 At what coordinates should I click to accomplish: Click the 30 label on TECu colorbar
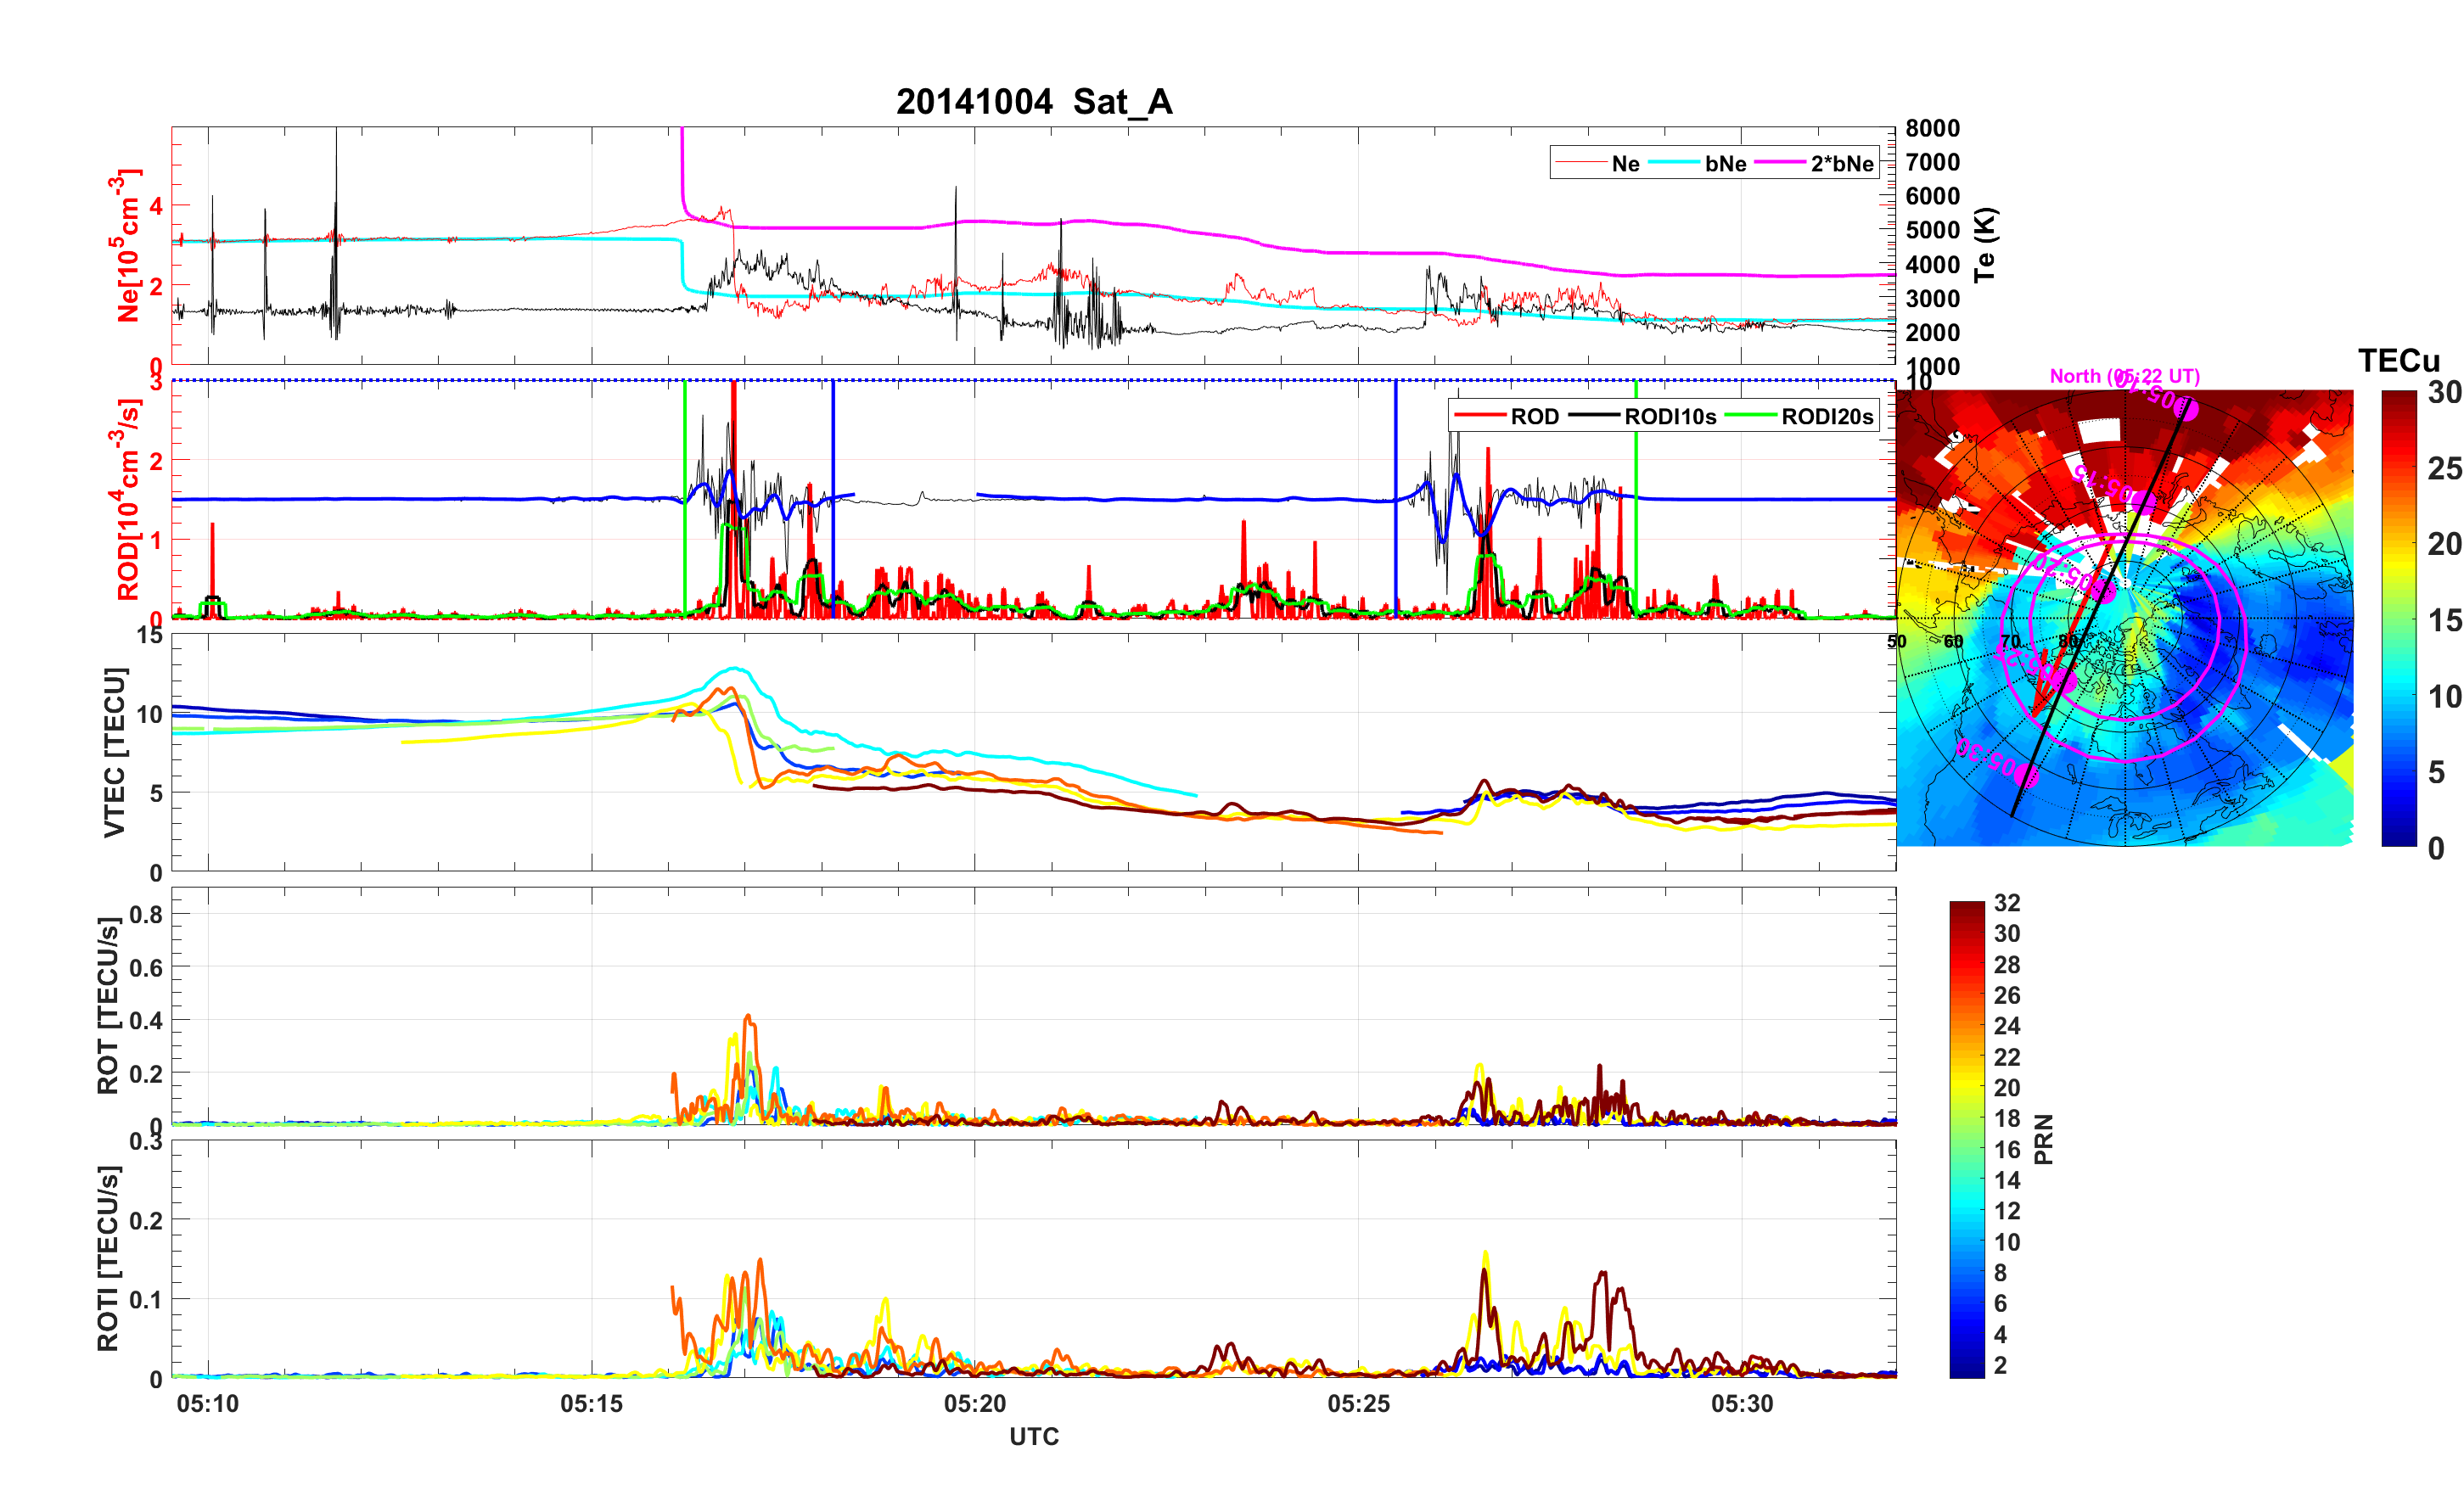click(2445, 393)
